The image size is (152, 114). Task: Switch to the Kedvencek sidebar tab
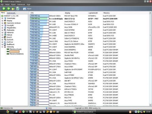[11, 13]
